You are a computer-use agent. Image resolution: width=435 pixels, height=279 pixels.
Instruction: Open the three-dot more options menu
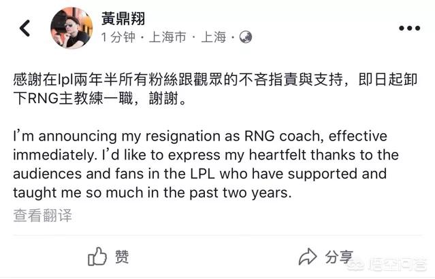pos(409,28)
